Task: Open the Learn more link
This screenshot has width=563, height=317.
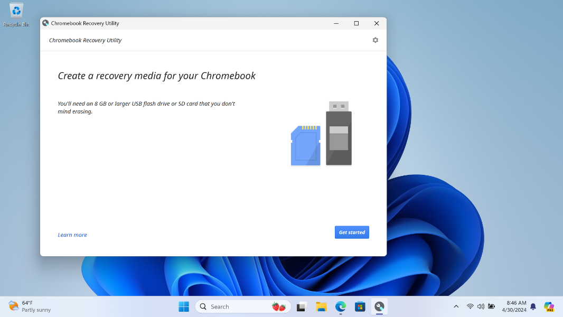Action: click(x=72, y=235)
